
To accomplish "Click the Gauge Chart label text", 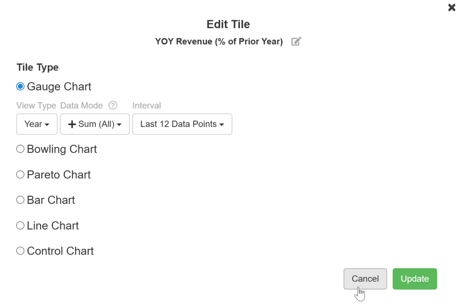I will point(59,86).
